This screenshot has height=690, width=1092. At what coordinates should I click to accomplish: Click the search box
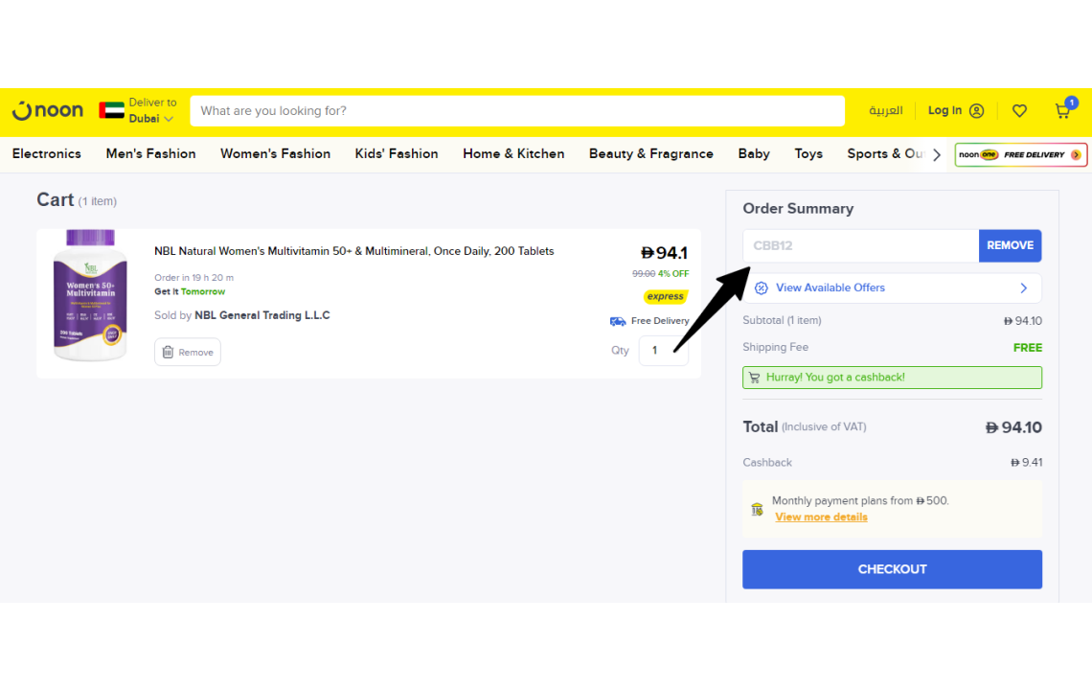517,111
